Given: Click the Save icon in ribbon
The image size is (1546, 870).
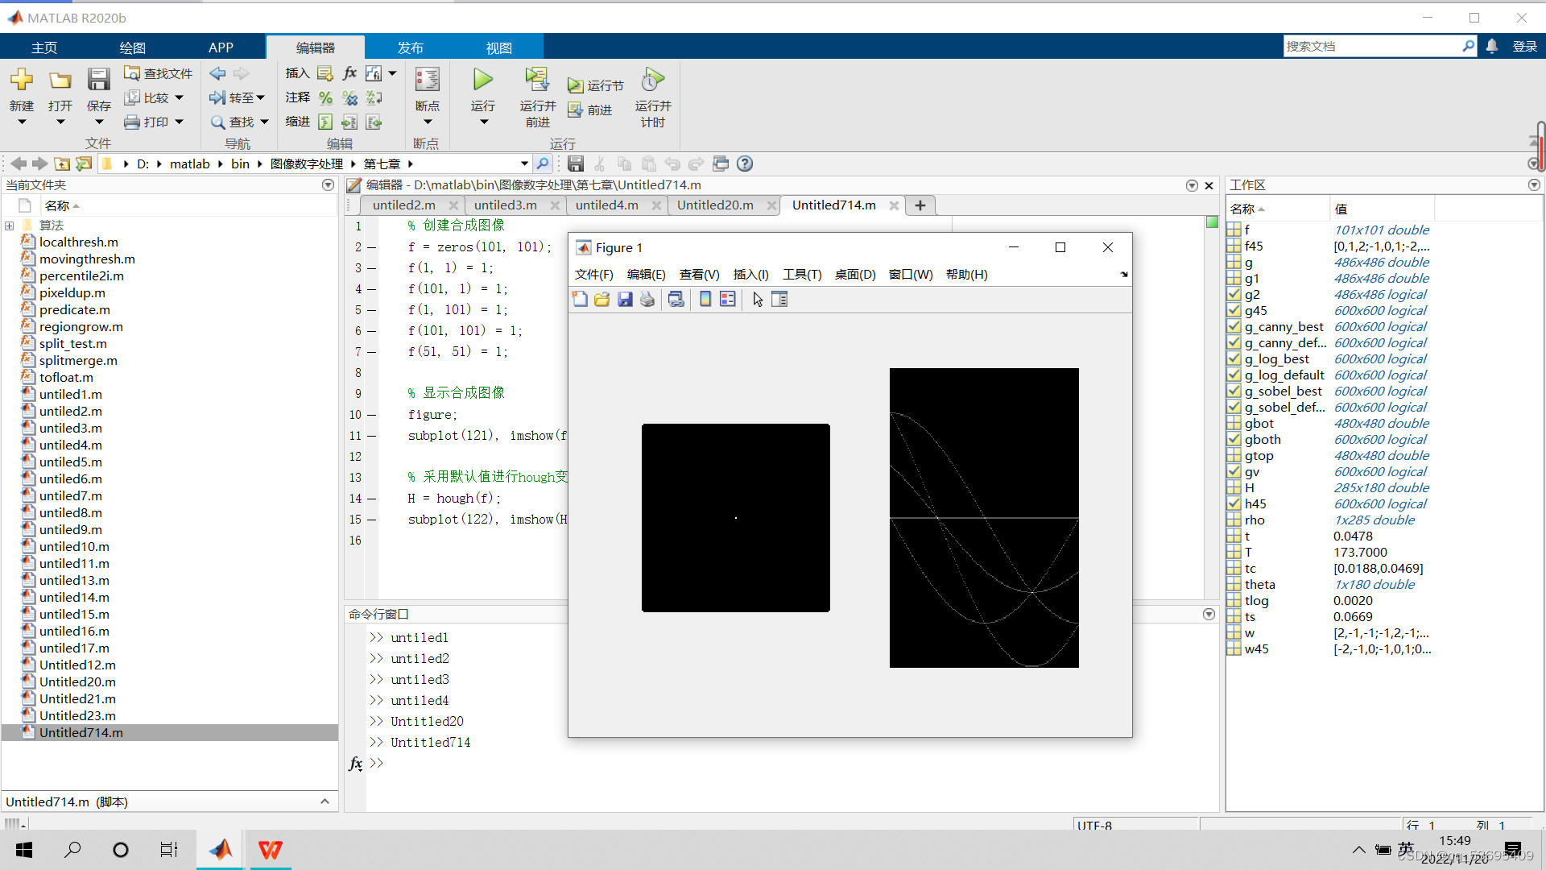Looking at the screenshot, I should (x=98, y=79).
